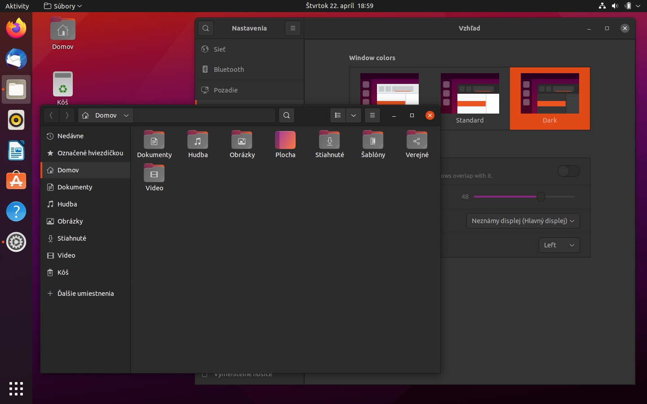Viewport: 647px width, 404px height.
Task: Toggle list view in file manager
Action: coord(338,115)
